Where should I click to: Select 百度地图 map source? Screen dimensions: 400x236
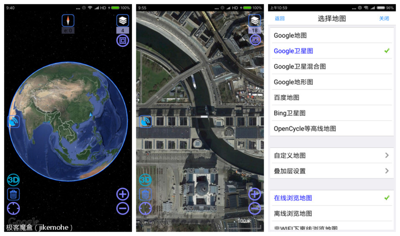click(x=332, y=97)
